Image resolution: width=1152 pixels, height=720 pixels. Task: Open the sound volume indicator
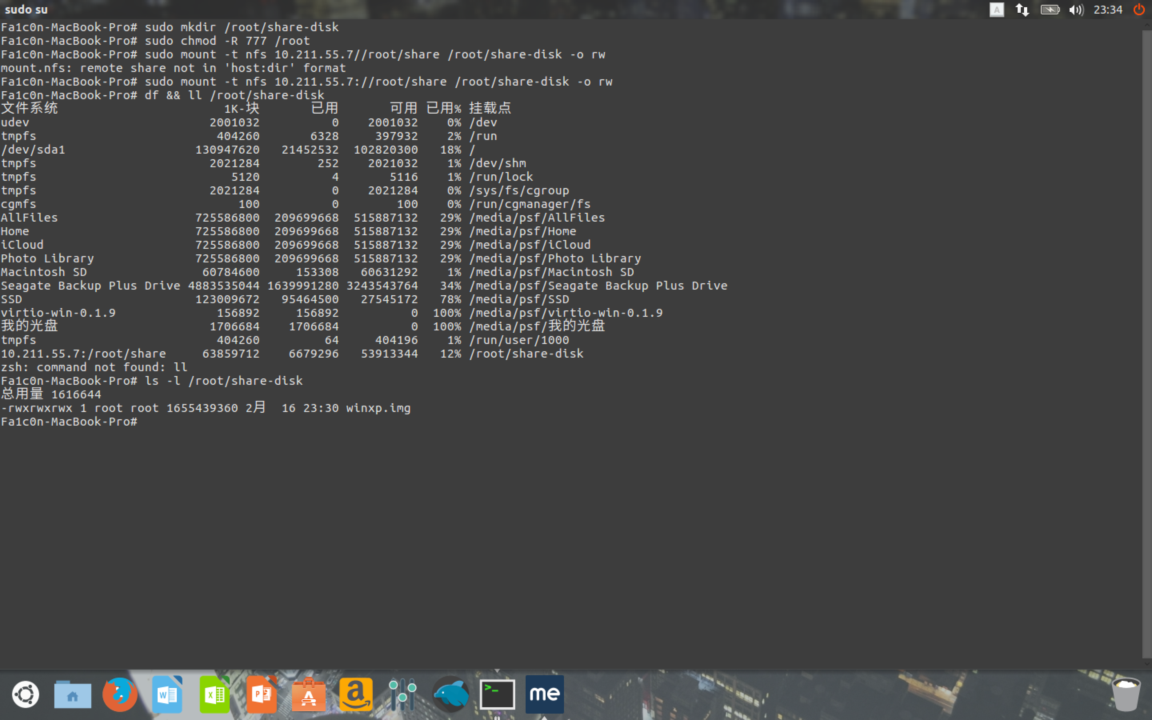[x=1076, y=10]
